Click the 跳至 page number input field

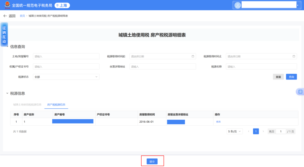click(281, 131)
